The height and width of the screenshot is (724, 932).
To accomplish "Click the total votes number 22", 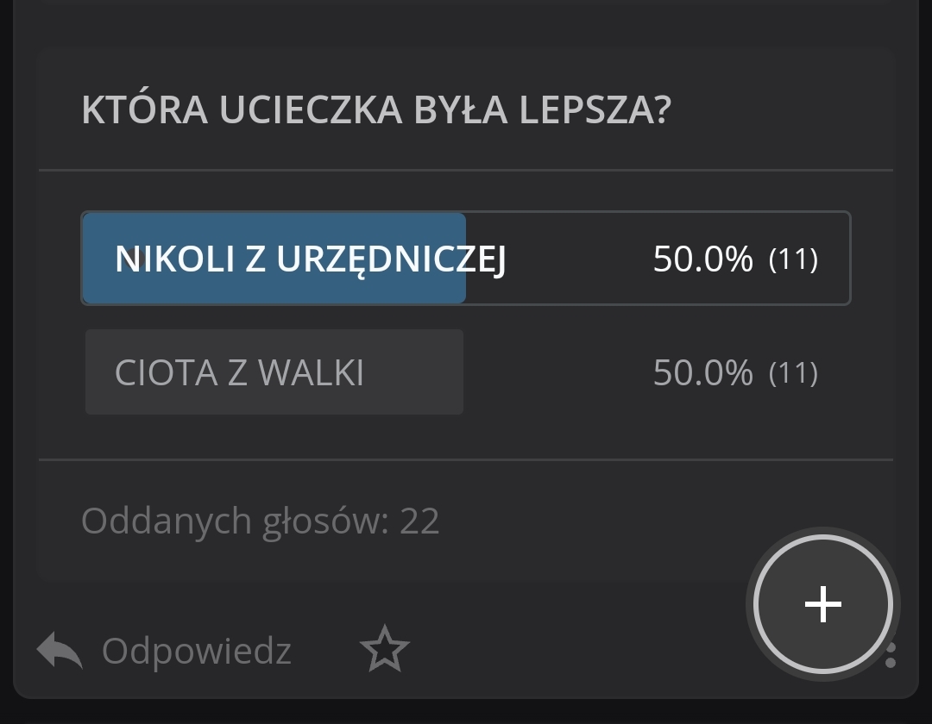I will pyautogui.click(x=419, y=521).
